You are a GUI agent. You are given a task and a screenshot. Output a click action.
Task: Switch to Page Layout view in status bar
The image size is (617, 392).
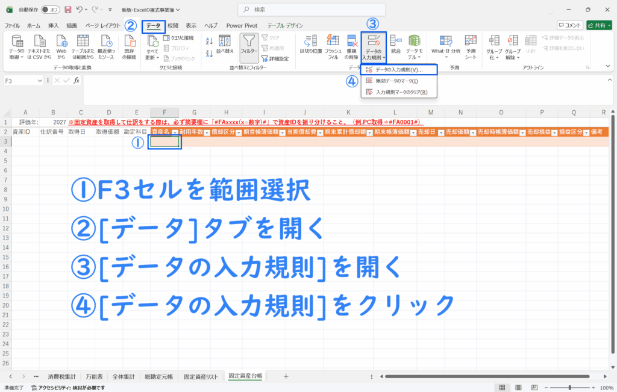coord(518,387)
